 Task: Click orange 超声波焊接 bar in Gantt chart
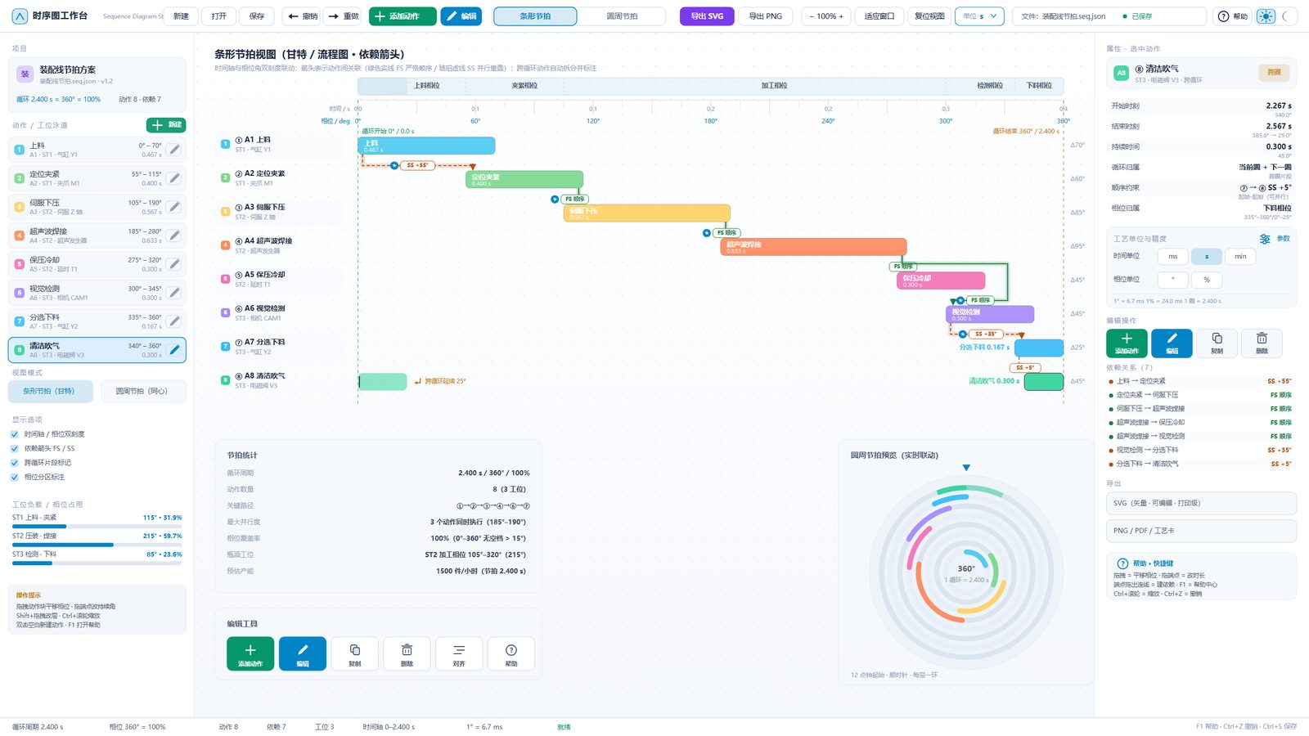click(813, 246)
